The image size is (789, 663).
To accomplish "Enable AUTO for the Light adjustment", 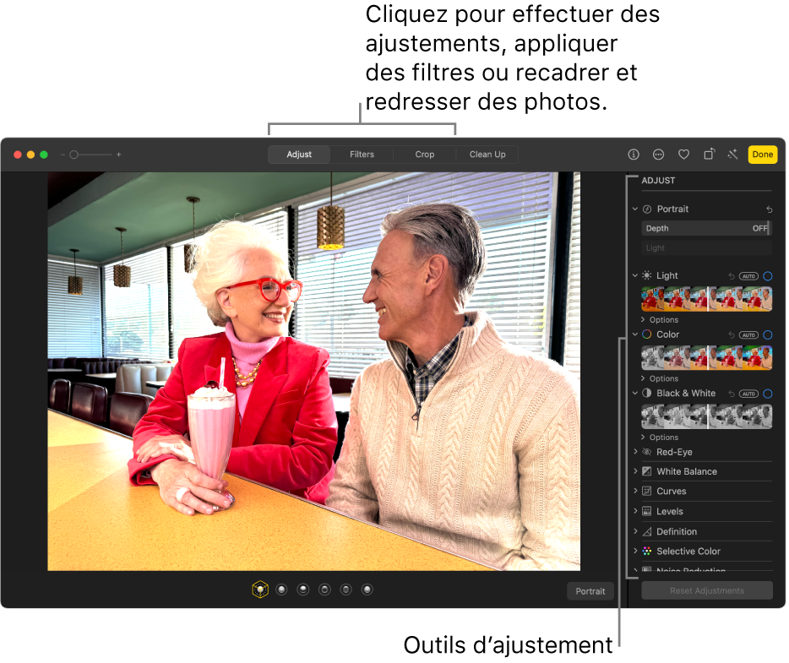I will pos(748,275).
